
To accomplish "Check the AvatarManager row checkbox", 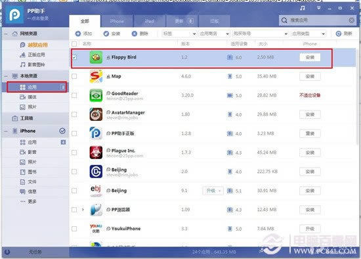I will pos(74,114).
